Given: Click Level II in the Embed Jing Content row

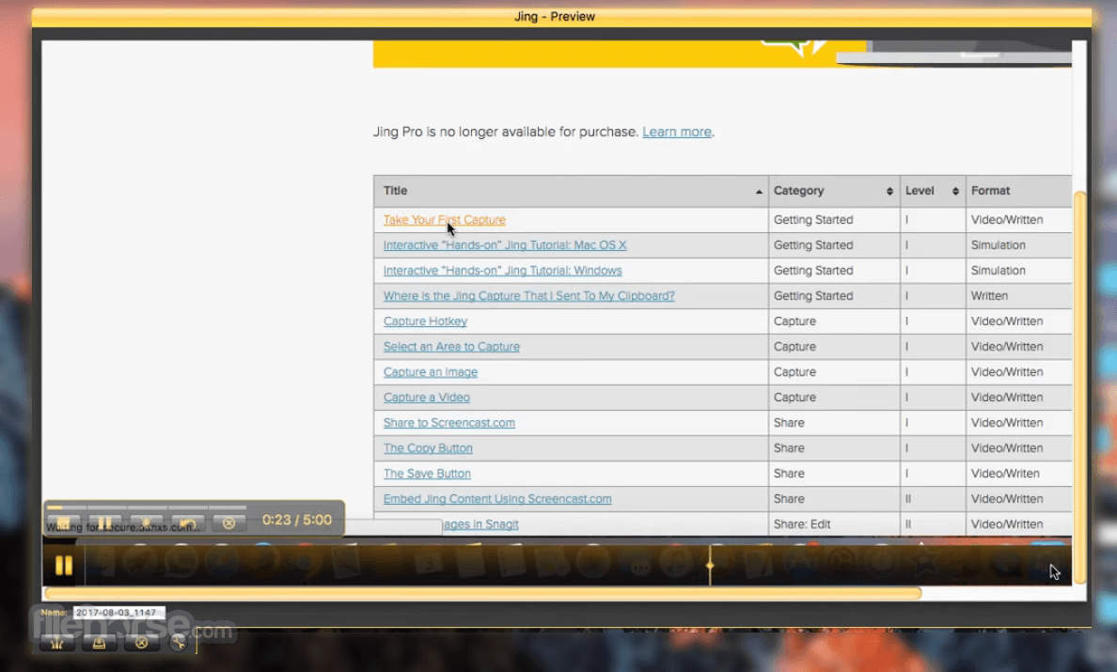Looking at the screenshot, I should click(x=908, y=499).
